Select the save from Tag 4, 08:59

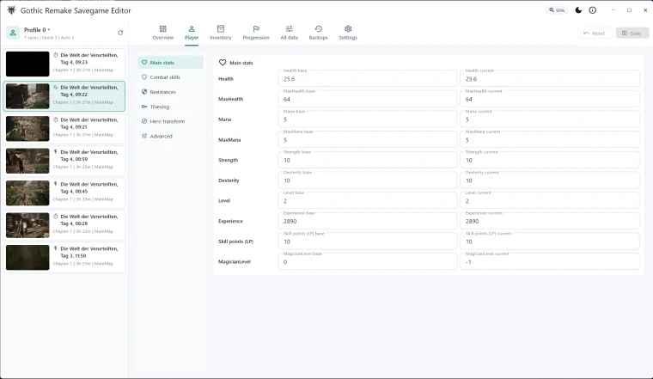[64, 161]
